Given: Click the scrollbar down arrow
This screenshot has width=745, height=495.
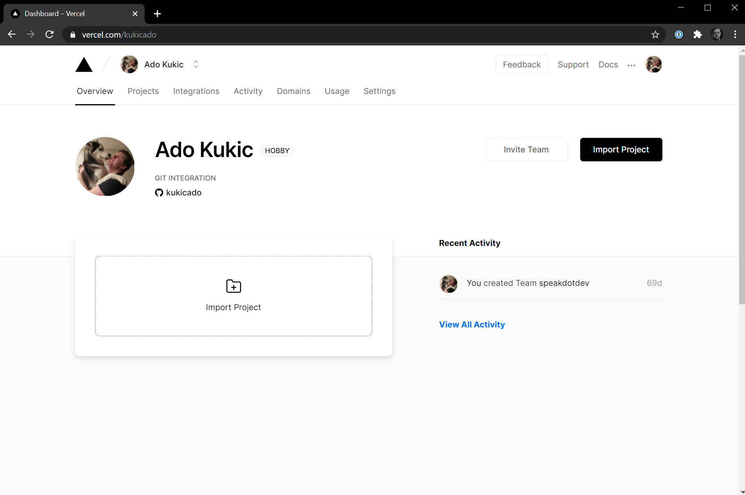Looking at the screenshot, I should (x=742, y=492).
